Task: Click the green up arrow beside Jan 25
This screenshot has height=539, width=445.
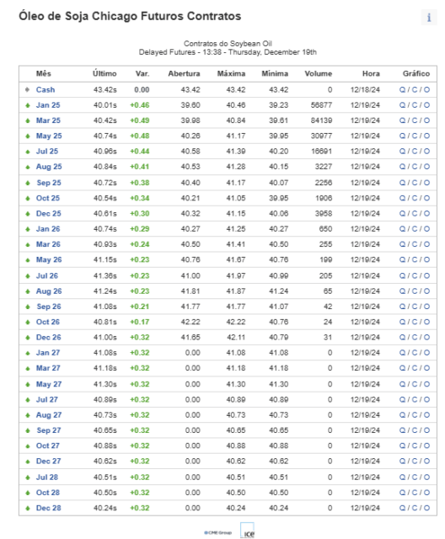Action: 28,105
